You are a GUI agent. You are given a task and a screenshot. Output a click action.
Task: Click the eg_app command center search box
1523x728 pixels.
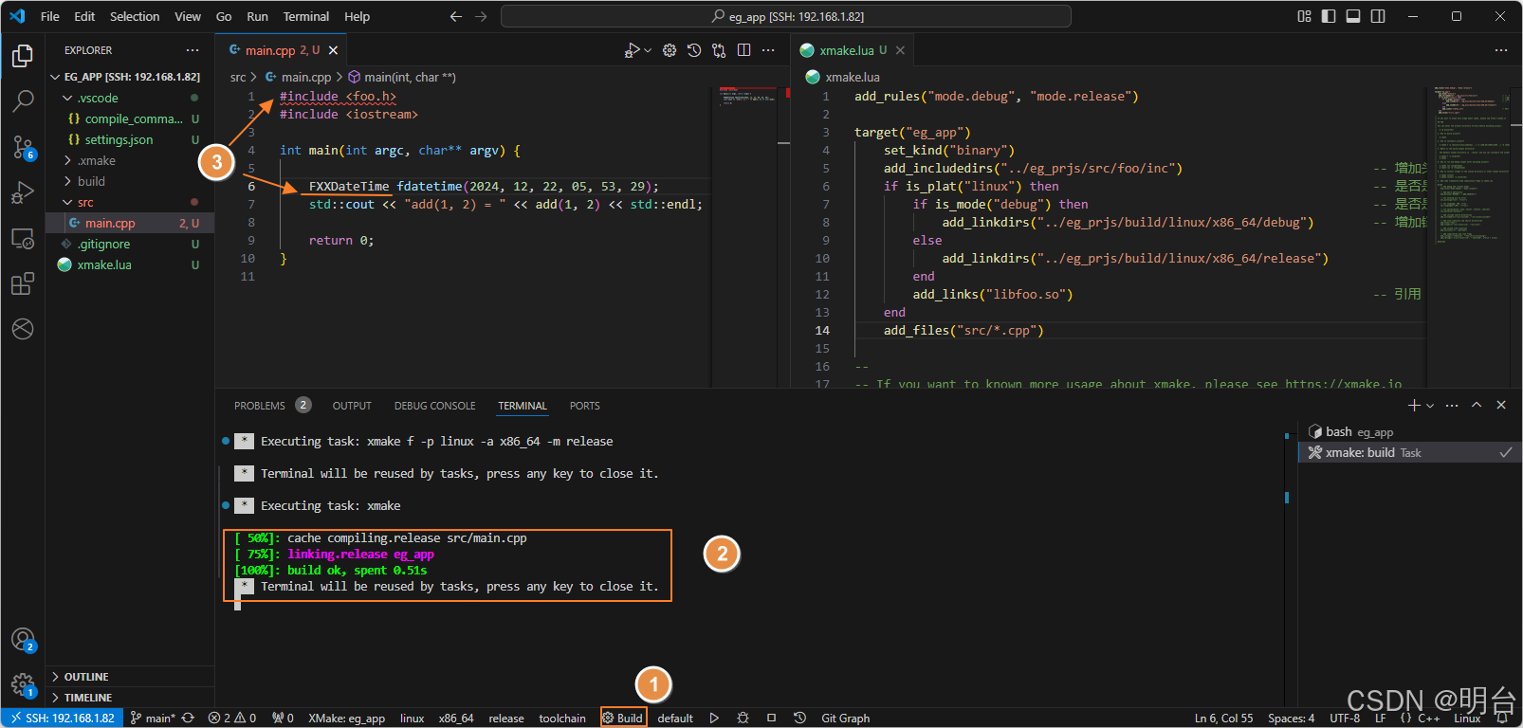click(x=786, y=16)
